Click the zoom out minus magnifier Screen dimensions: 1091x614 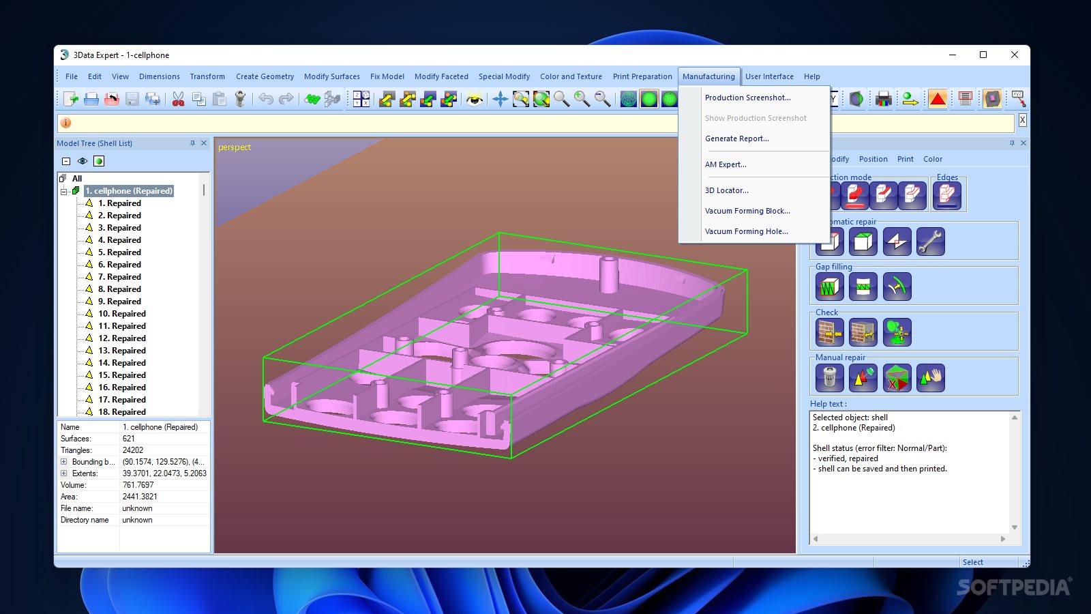(x=603, y=99)
